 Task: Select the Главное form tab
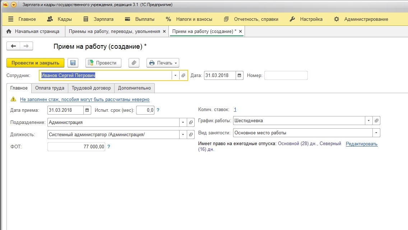(x=19, y=88)
